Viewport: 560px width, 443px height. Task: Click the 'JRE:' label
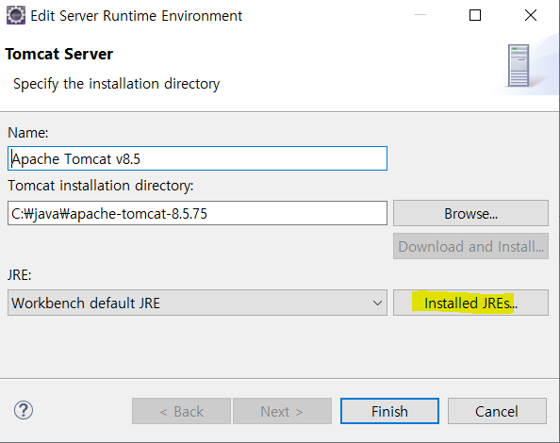[x=20, y=275]
